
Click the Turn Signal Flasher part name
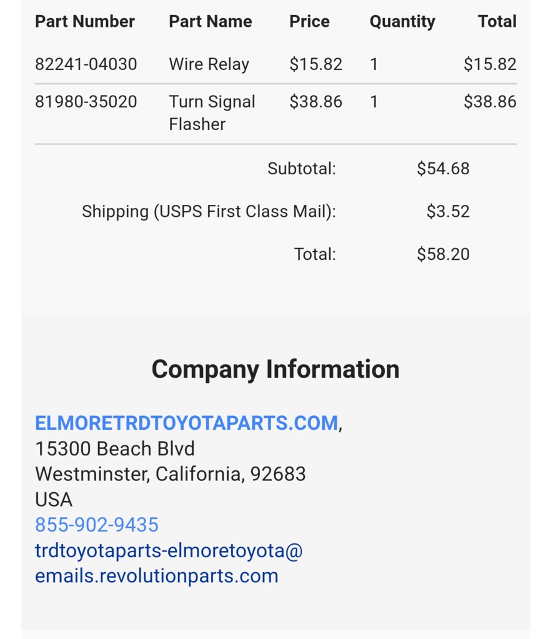pos(212,113)
